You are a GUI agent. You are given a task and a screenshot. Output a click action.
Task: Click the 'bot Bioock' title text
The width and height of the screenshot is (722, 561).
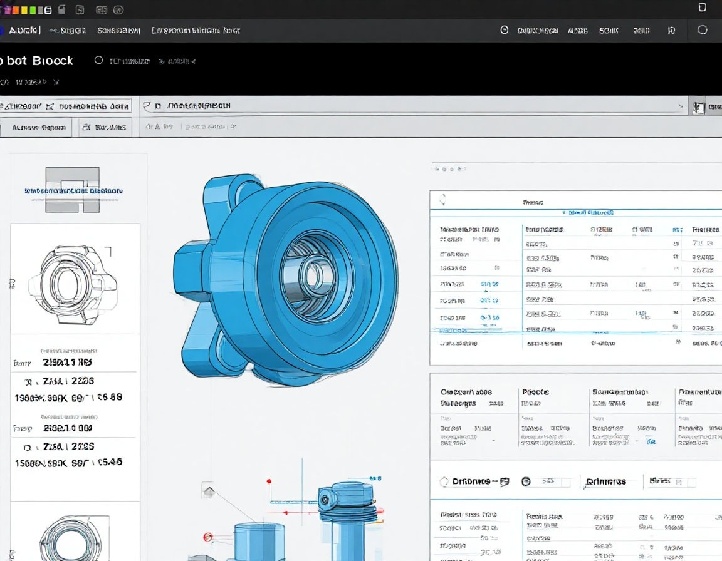pyautogui.click(x=39, y=61)
